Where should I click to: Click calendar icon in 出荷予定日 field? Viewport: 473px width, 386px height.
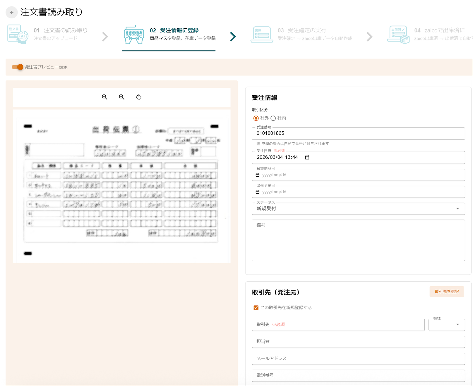(x=258, y=192)
